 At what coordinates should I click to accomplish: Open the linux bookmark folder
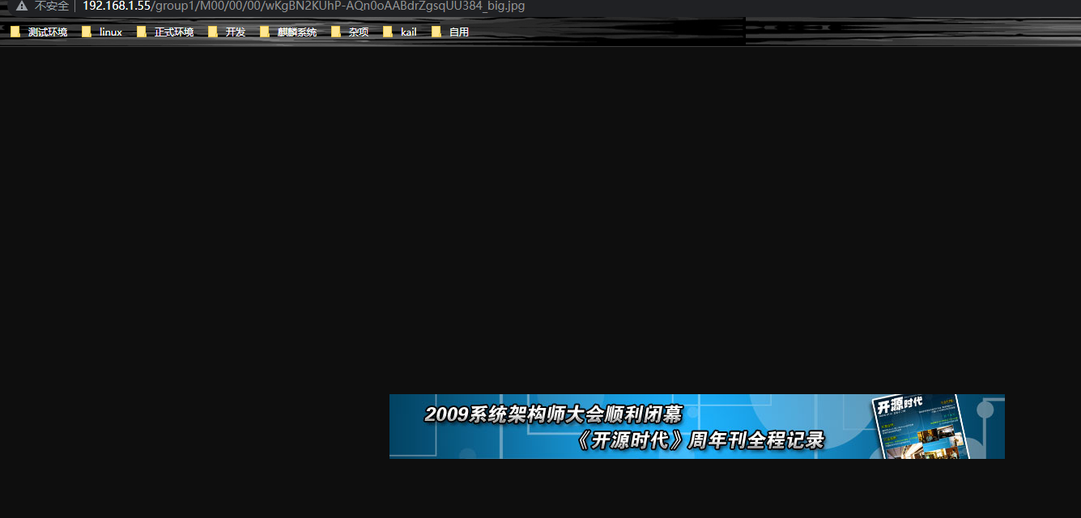[x=102, y=32]
